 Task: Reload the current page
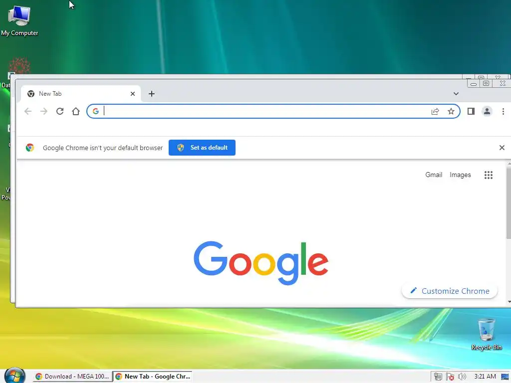tap(60, 111)
